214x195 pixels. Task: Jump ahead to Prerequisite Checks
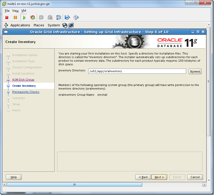point(26,92)
